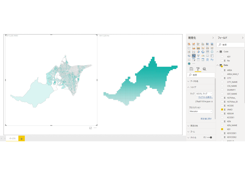Switch to the Fields well tab
245x175 pixels.
point(191,69)
